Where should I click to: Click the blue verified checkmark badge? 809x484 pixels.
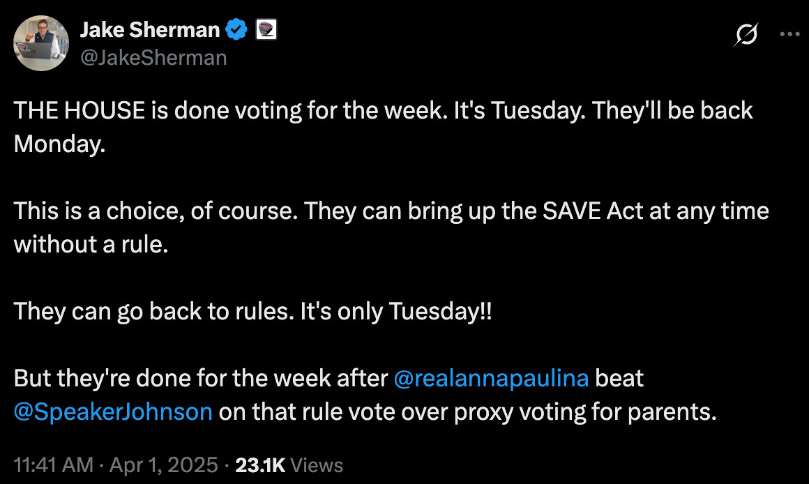click(236, 29)
